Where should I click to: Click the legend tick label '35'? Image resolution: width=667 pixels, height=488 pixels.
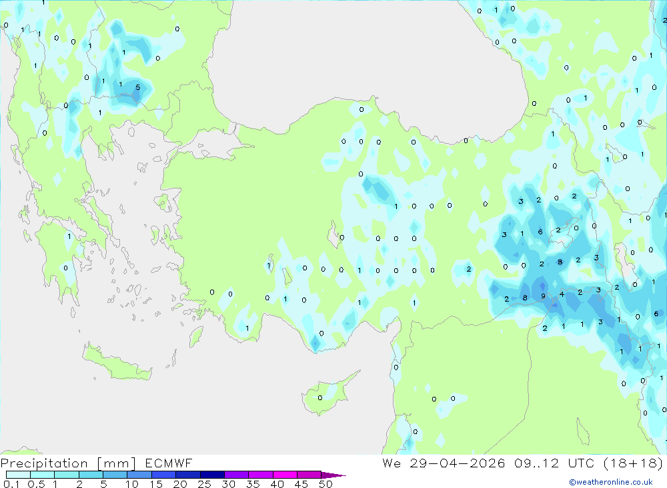point(253,484)
